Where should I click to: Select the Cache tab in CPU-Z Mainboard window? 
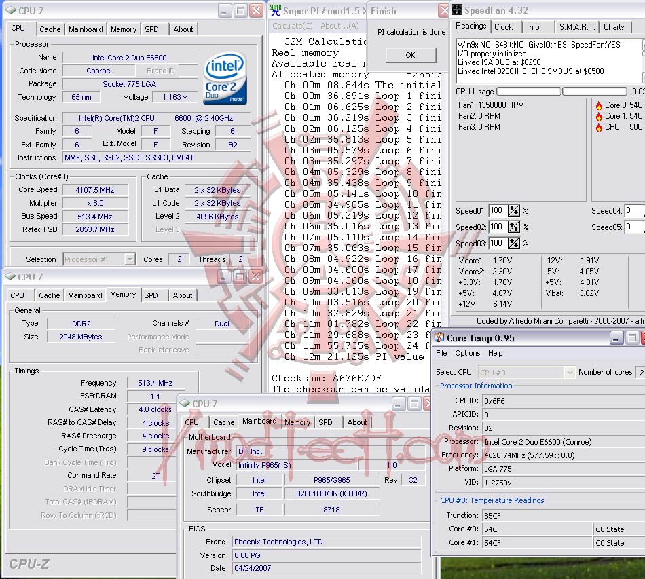pos(224,422)
